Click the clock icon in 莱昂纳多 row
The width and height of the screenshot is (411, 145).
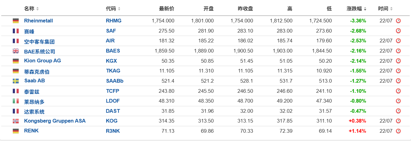(x=398, y=101)
